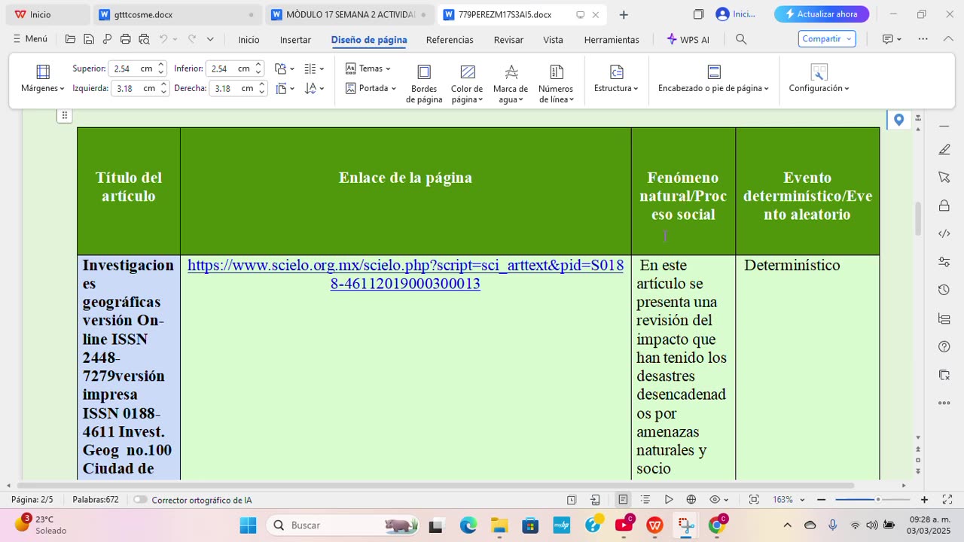This screenshot has width=964, height=542.
Task: Open File Explorer from the taskbar
Action: coord(499,525)
